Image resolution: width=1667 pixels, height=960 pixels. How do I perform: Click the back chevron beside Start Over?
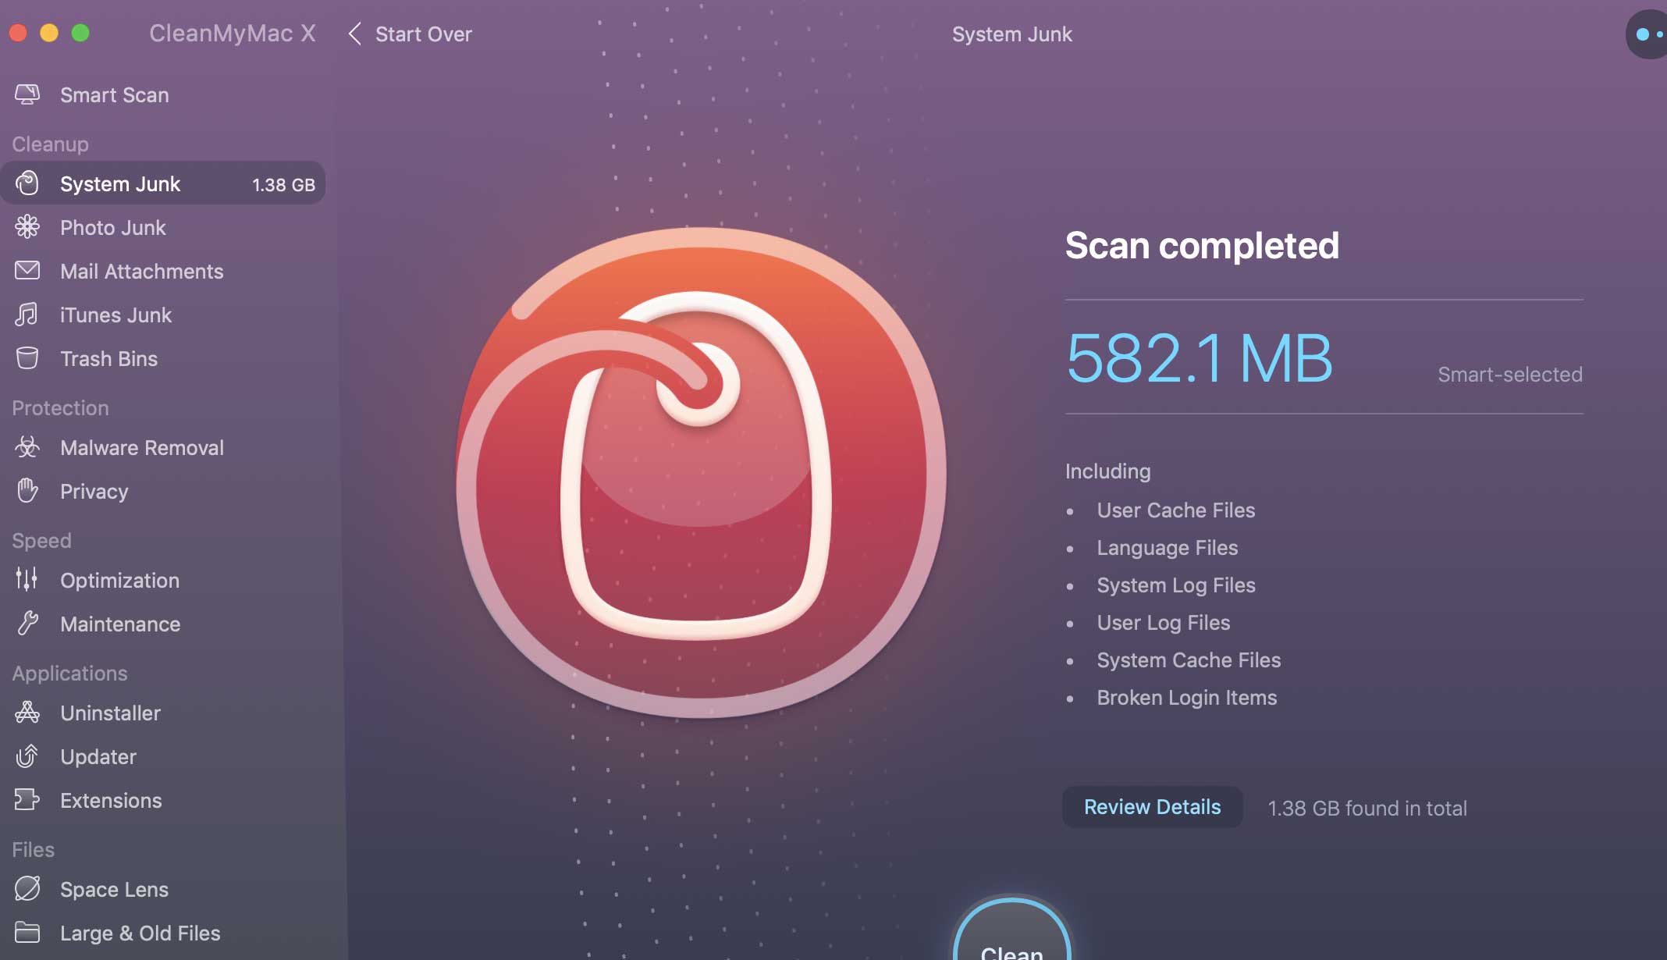(354, 34)
